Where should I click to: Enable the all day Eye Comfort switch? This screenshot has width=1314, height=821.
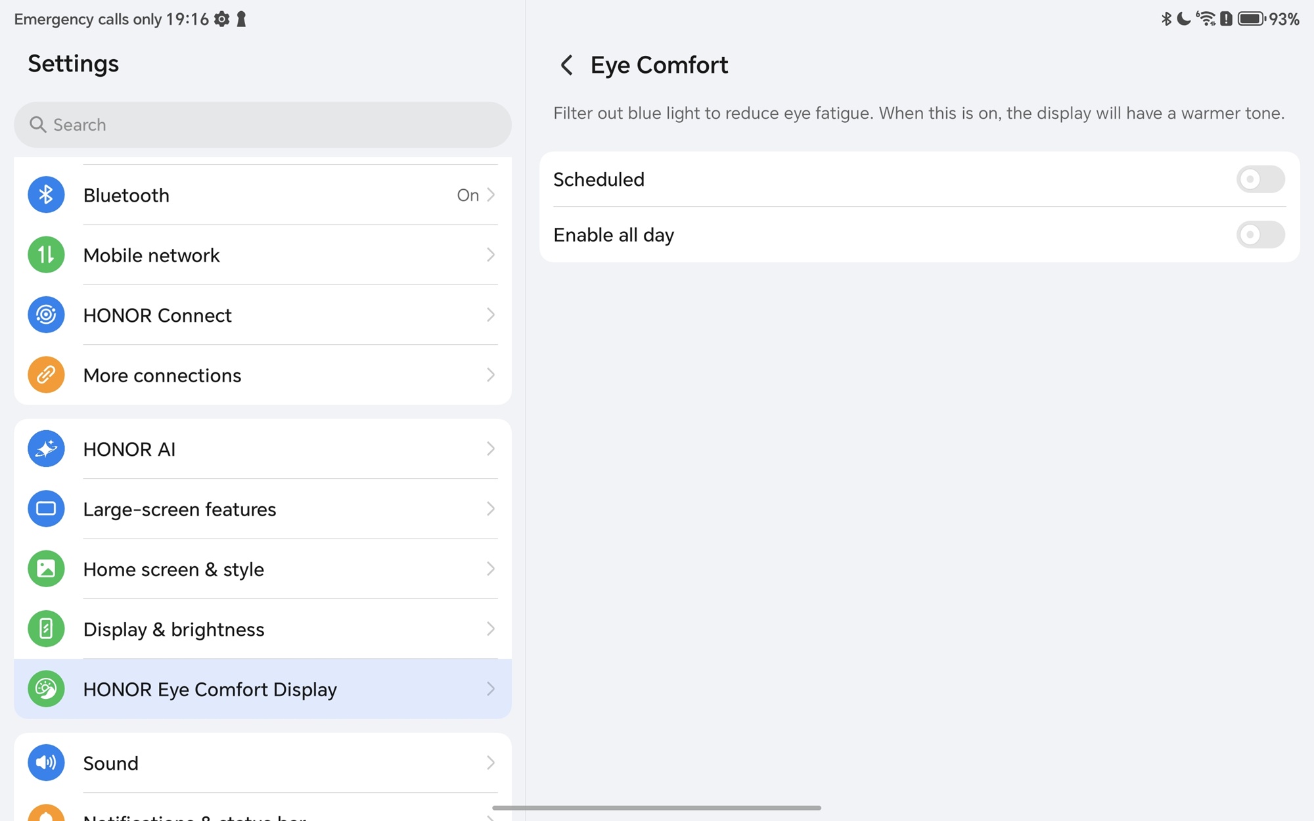pos(1259,234)
